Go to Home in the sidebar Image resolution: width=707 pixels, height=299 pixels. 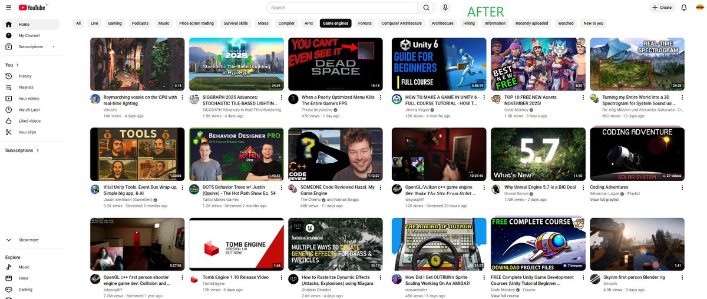29,25
